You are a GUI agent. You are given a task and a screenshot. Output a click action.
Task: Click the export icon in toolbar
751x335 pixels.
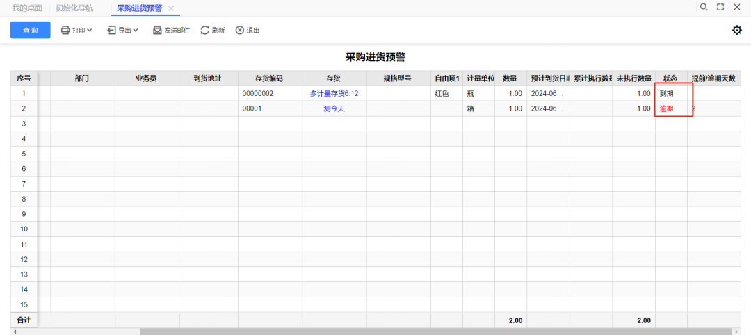coord(111,31)
